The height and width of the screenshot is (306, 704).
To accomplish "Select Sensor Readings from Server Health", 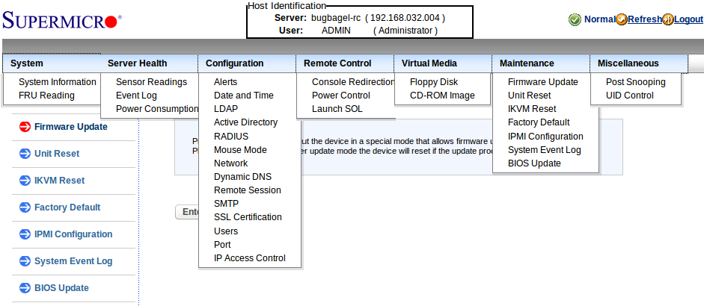I will (151, 82).
